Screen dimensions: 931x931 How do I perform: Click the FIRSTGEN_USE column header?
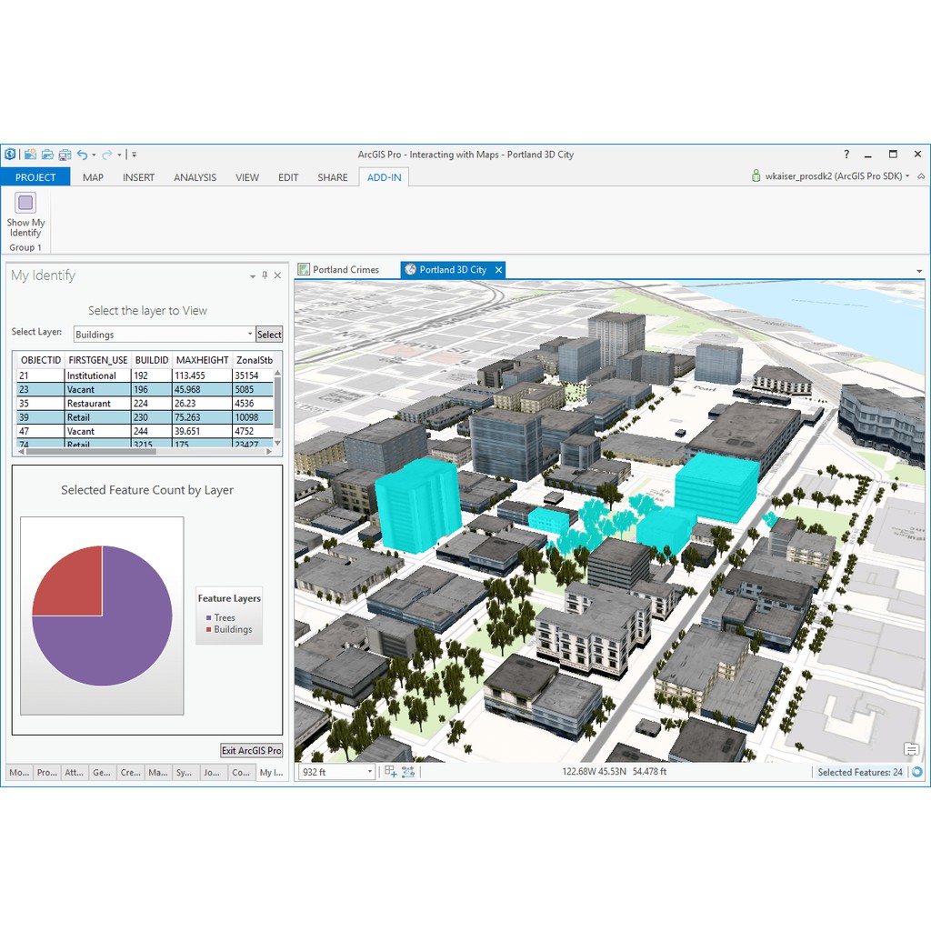98,360
